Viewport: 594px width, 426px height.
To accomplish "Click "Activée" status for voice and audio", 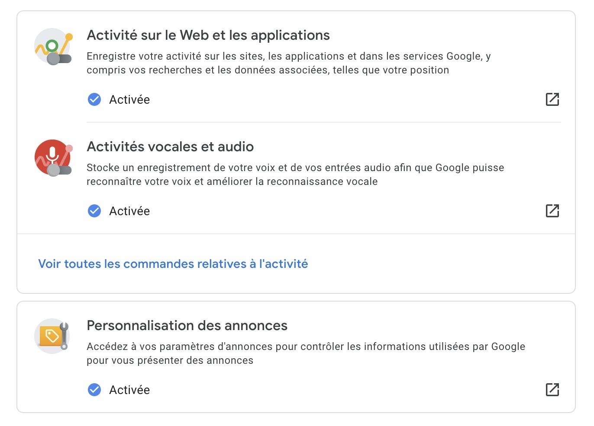I will point(129,211).
